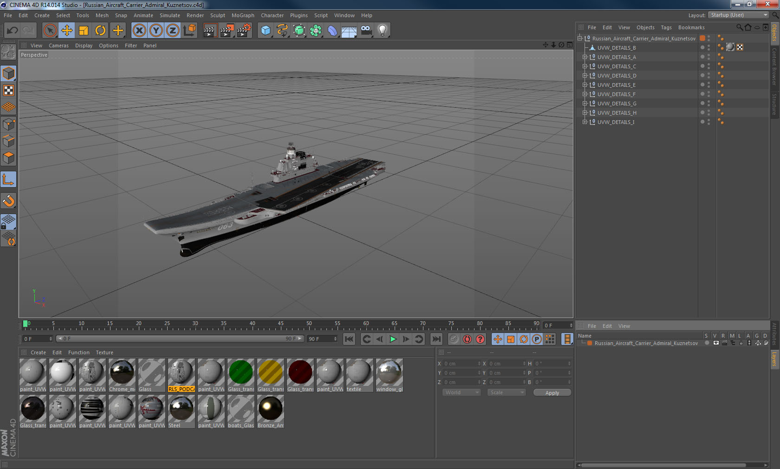Toggle autokeying button
The image size is (780, 469).
pos(467,339)
